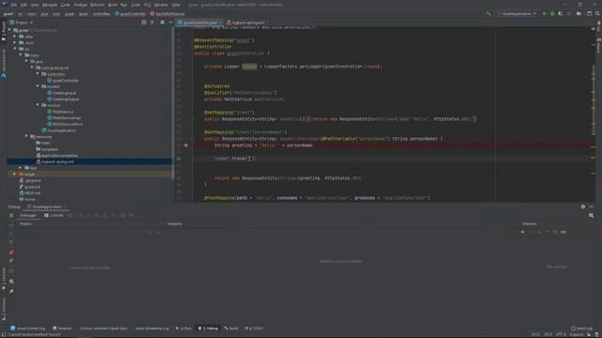Open Search Everywhere magnifier icon
The image size is (602, 338).
point(597,13)
